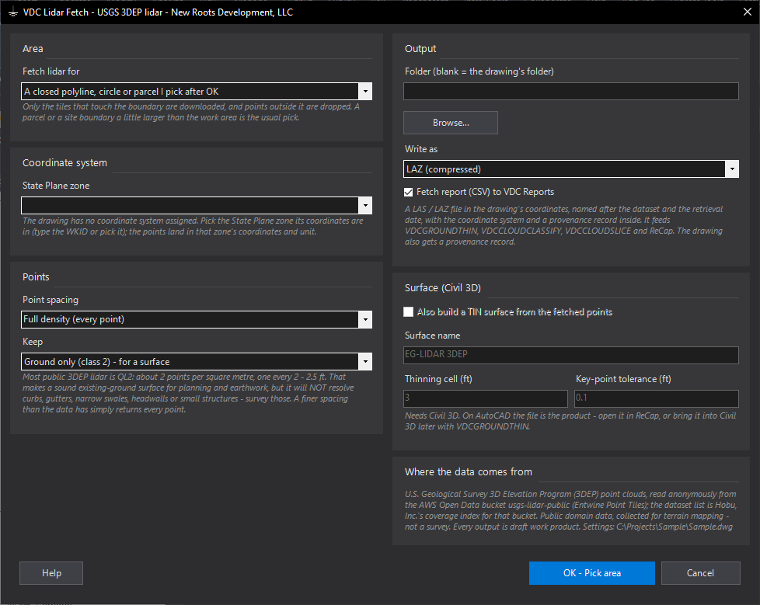This screenshot has width=760, height=605.
Task: Click the Output section heading
Action: [x=420, y=48]
